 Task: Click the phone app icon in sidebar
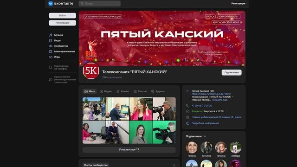(x=51, y=67)
